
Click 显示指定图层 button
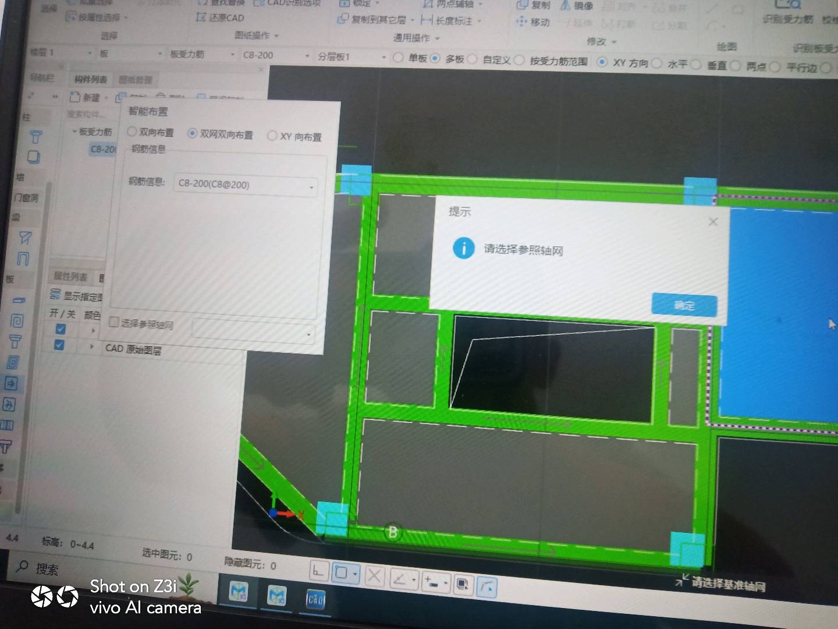tap(77, 295)
